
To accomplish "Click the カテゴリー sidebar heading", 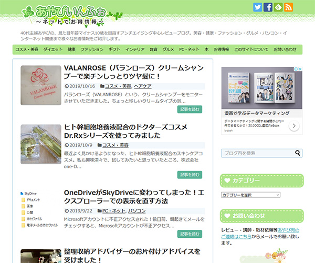I will [x=262, y=180].
